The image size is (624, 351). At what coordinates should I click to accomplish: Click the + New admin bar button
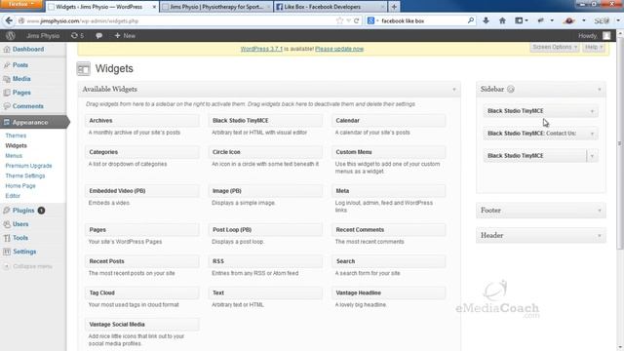[125, 35]
